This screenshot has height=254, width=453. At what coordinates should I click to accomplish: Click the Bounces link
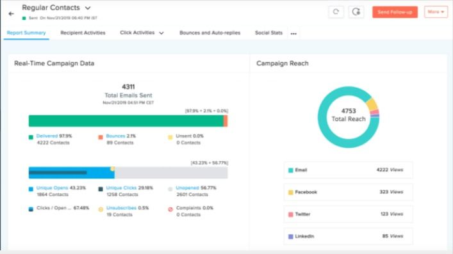click(x=115, y=136)
